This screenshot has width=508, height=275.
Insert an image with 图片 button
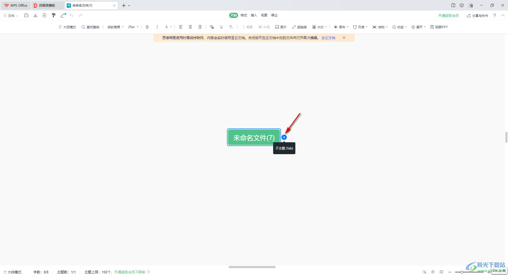click(281, 27)
